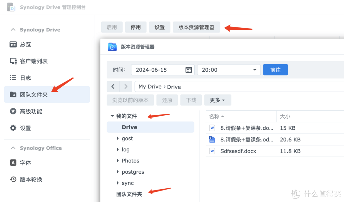The width and height of the screenshot is (344, 202).
Task: Select file Sdfsasdf.docx
Action: pyautogui.click(x=238, y=151)
